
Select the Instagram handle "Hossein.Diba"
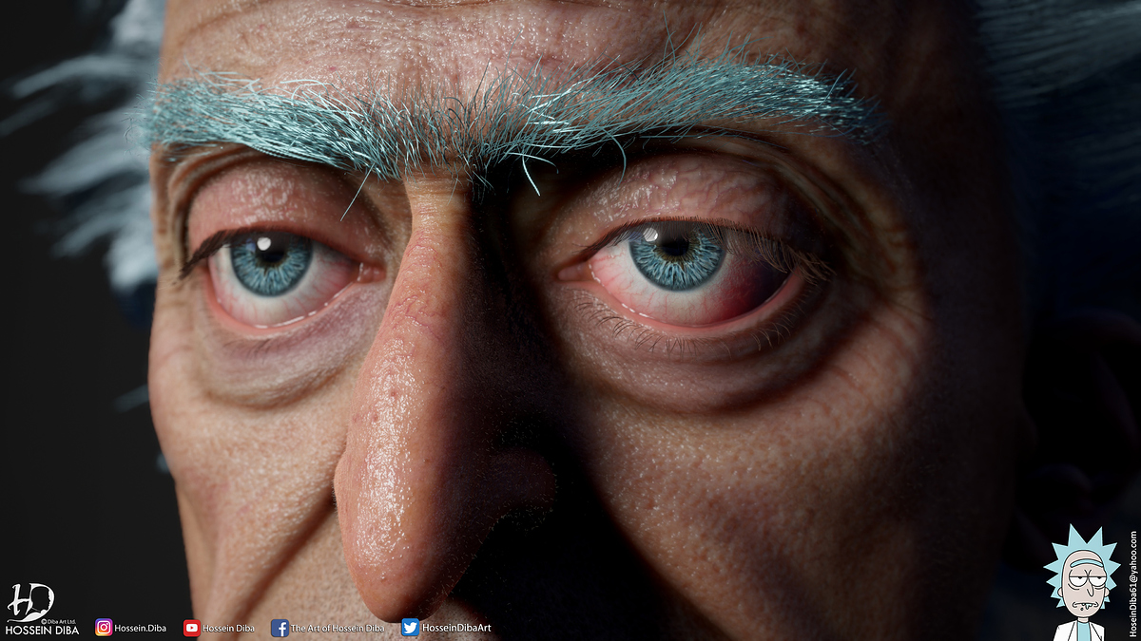click(142, 629)
